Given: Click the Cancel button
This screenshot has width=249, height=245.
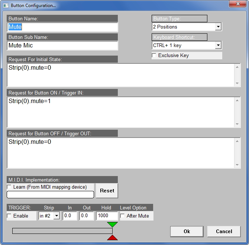Looking at the screenshot, I should (224, 231).
